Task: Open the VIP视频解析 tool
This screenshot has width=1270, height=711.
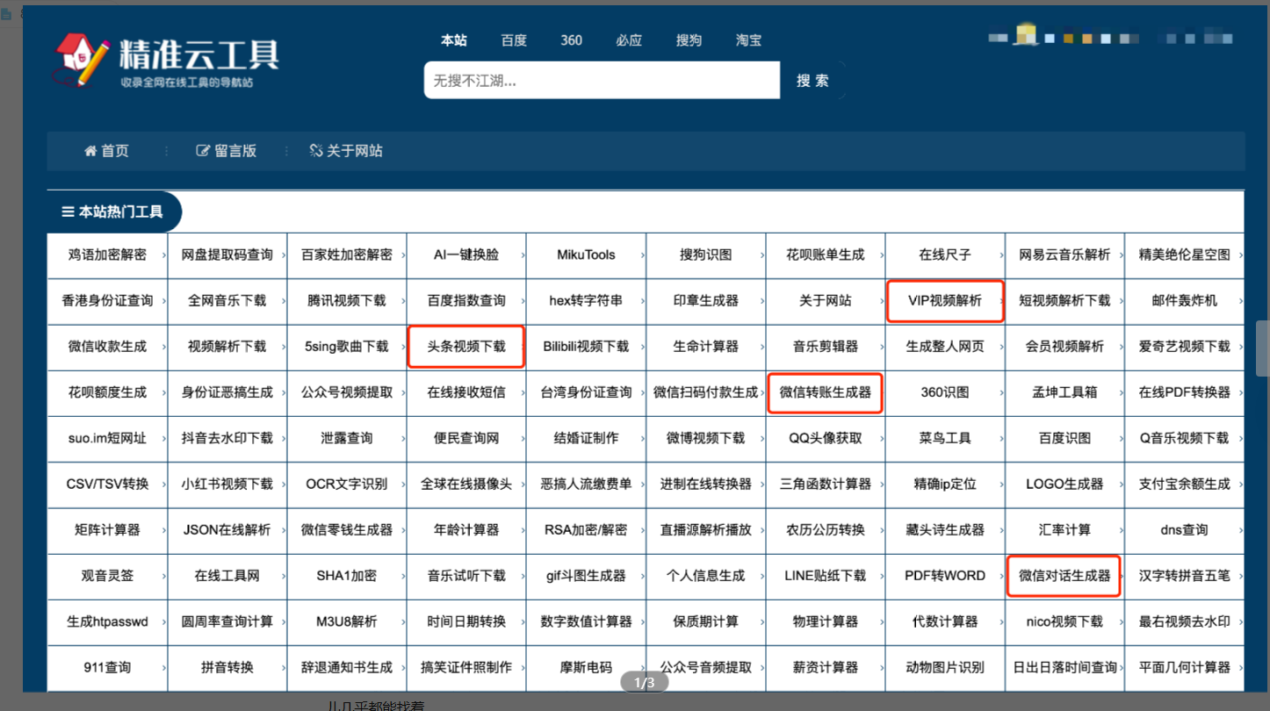Action: (945, 300)
